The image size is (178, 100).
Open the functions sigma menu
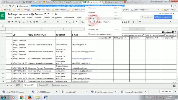133,22
